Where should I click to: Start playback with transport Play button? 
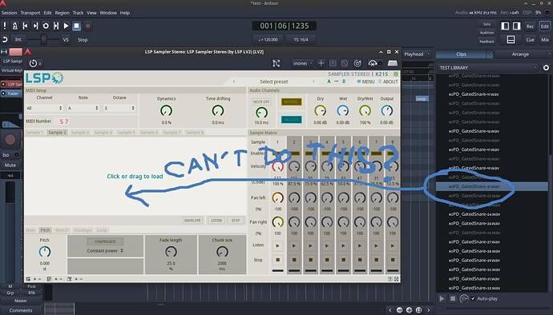[66, 26]
